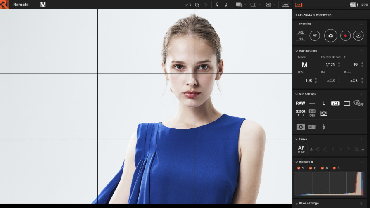Click the flash mode icon in Sub Settings

(323, 127)
